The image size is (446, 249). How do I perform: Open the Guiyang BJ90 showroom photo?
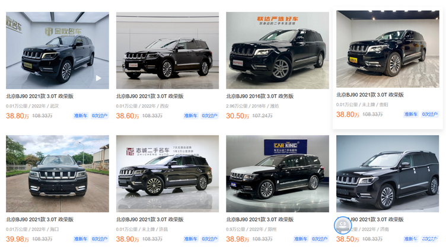[x=387, y=49]
